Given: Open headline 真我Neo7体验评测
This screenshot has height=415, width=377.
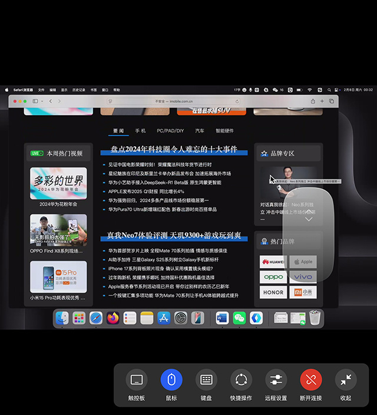Looking at the screenshot, I should tap(174, 235).
